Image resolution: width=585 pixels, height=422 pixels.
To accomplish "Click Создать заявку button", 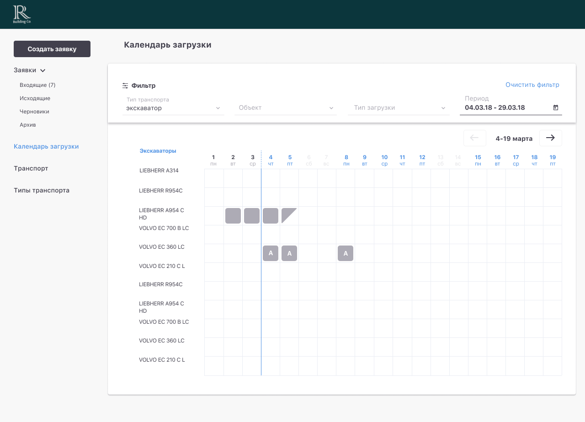I will 52,49.
